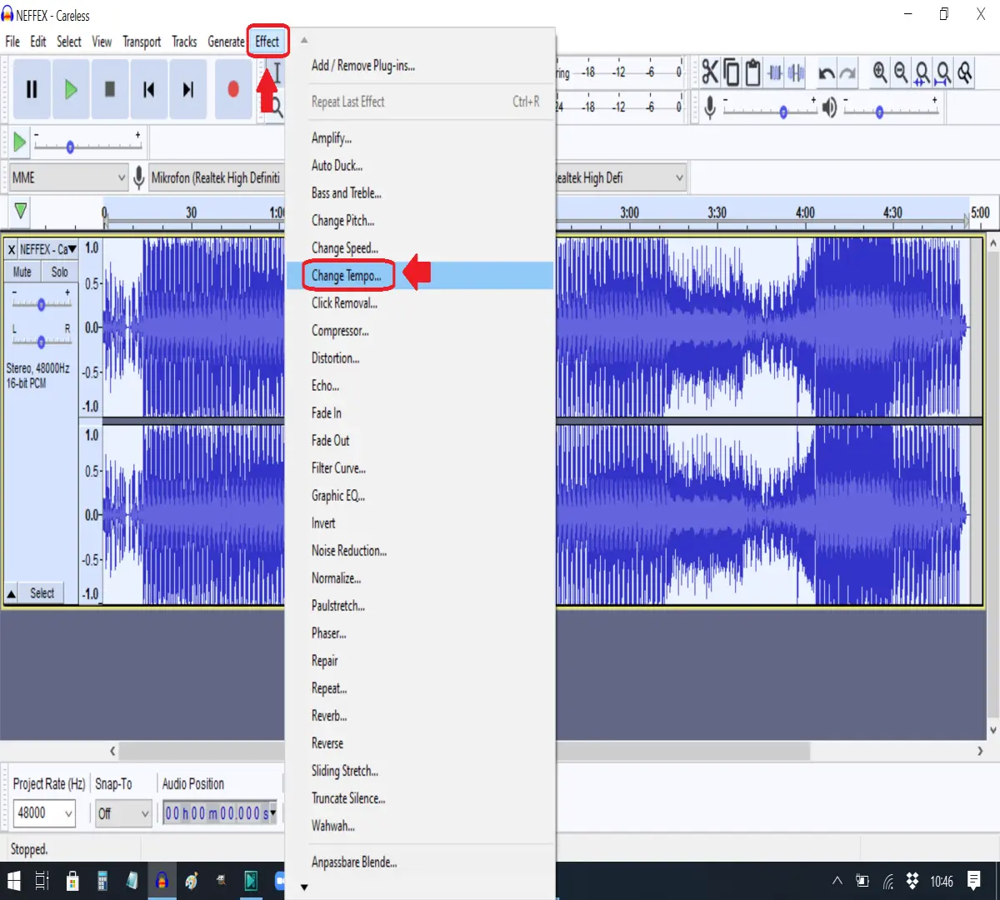The height and width of the screenshot is (900, 1000).
Task: Open the File menu
Action: point(12,41)
